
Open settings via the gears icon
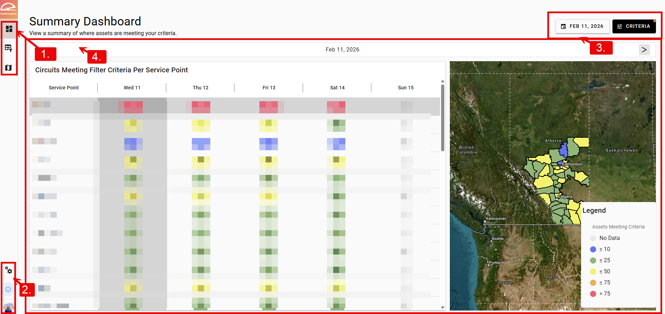coord(9,270)
